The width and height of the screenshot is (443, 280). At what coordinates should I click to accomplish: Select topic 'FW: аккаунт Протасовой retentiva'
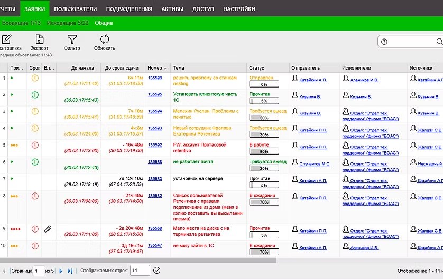pos(200,148)
